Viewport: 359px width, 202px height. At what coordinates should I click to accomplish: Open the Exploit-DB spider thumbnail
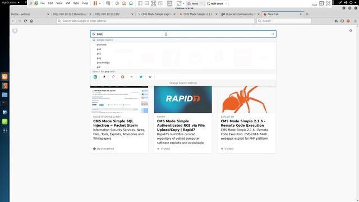(x=247, y=99)
